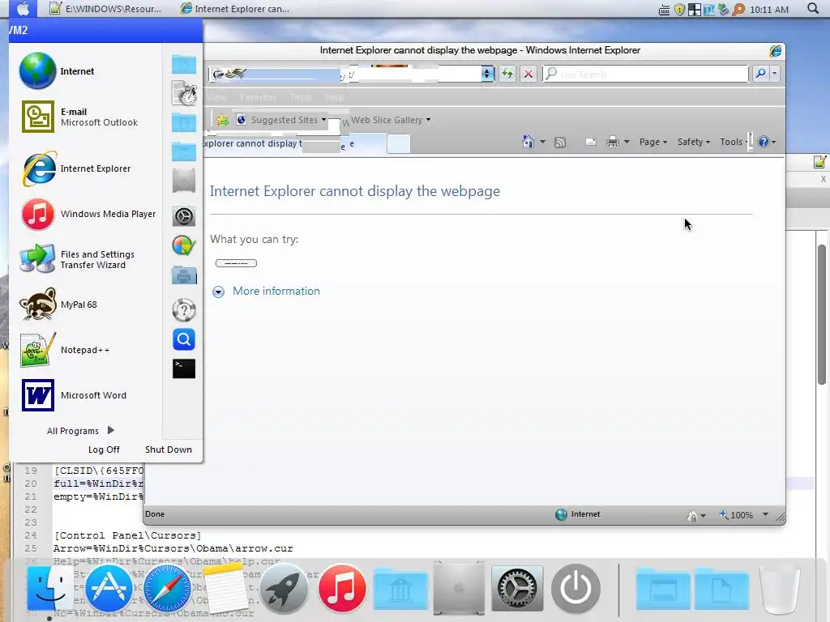Launch Microsoft Word from Start menu

pos(74,395)
